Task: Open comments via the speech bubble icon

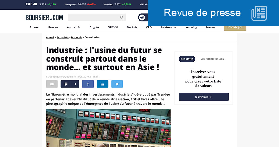Action: coord(70,84)
